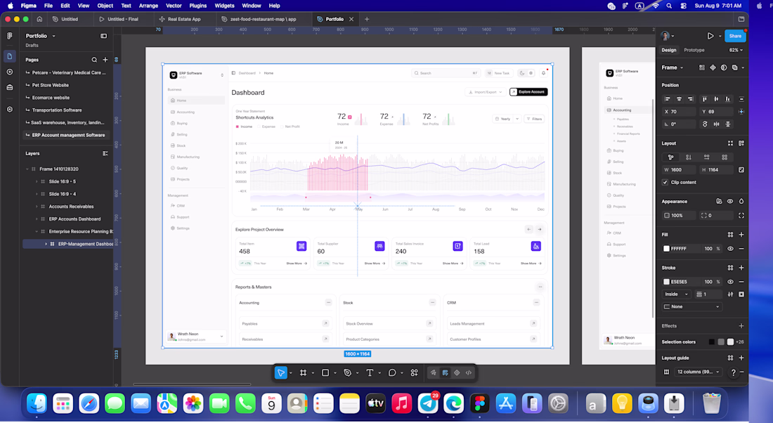Click the FFFFFF fill color swatch
This screenshot has width=773, height=423.
pyautogui.click(x=666, y=249)
